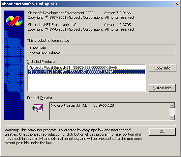
Task: Select Microsoft Visual J# .NET list entry
Action: click(x=86, y=72)
